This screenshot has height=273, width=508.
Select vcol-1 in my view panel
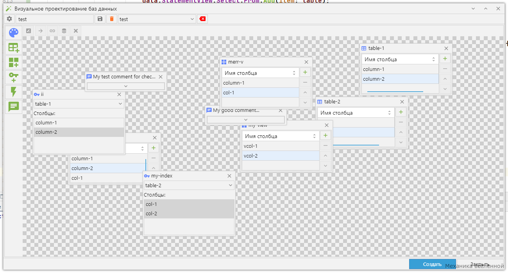click(x=281, y=146)
